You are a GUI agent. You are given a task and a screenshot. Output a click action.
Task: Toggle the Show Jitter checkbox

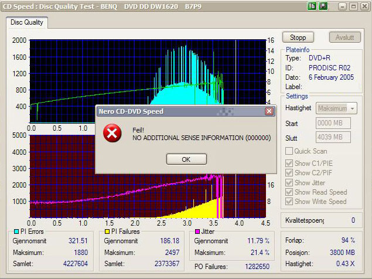click(289, 183)
